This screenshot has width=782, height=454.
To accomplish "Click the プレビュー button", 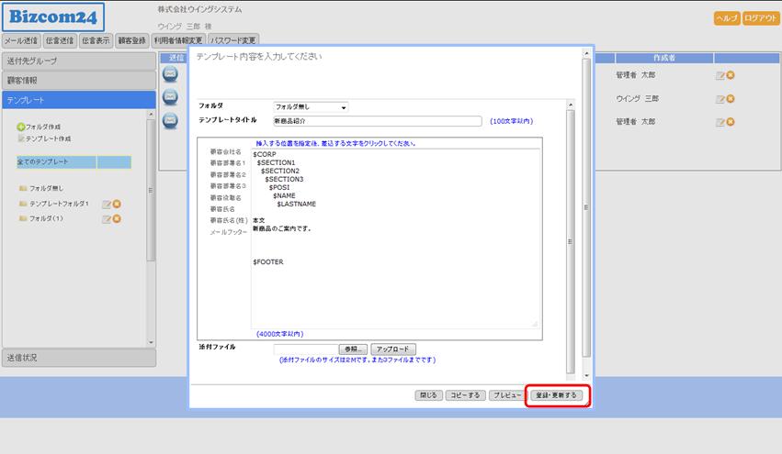I will 506,395.
